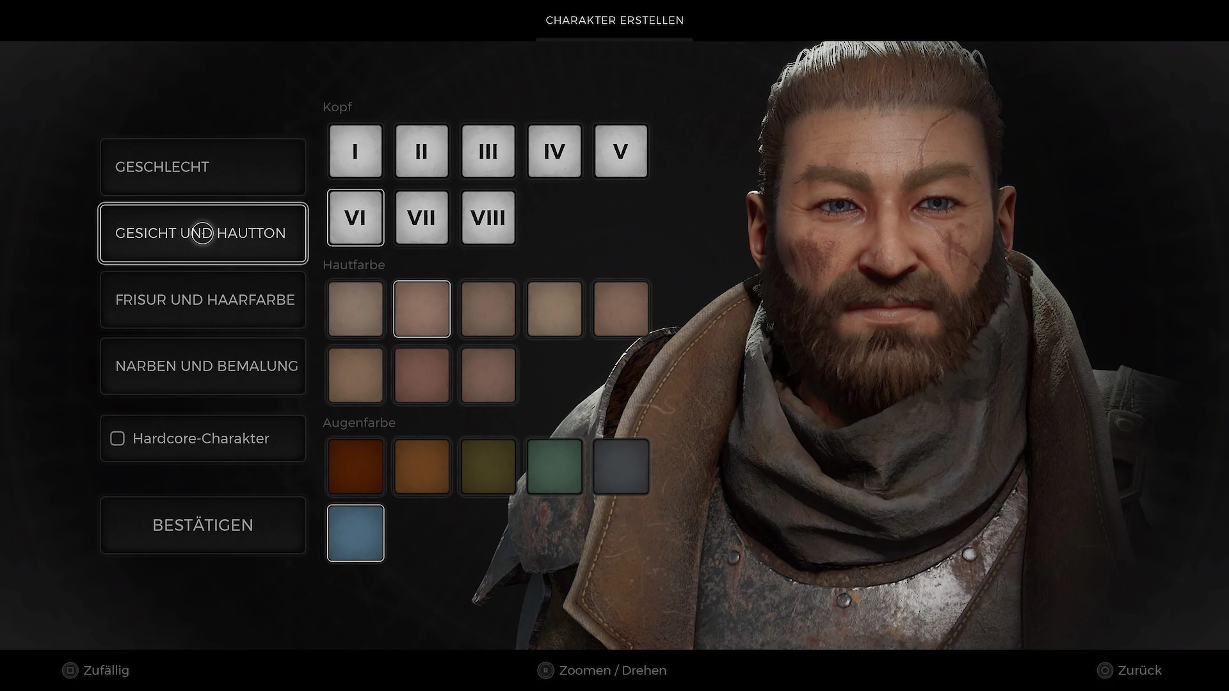This screenshot has width=1229, height=691.
Task: Click the square Zufällig button icon
Action: pos(70,671)
